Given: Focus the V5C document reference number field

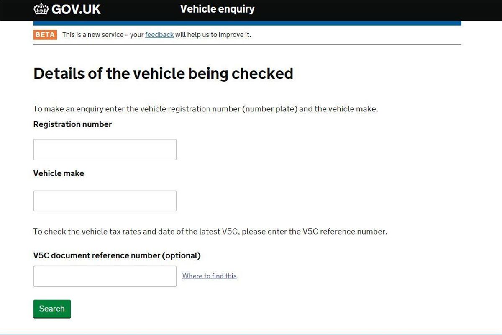Looking at the screenshot, I should 105,276.
